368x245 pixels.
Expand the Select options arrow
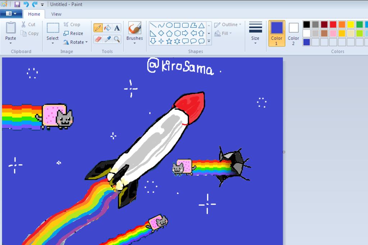pos(52,43)
